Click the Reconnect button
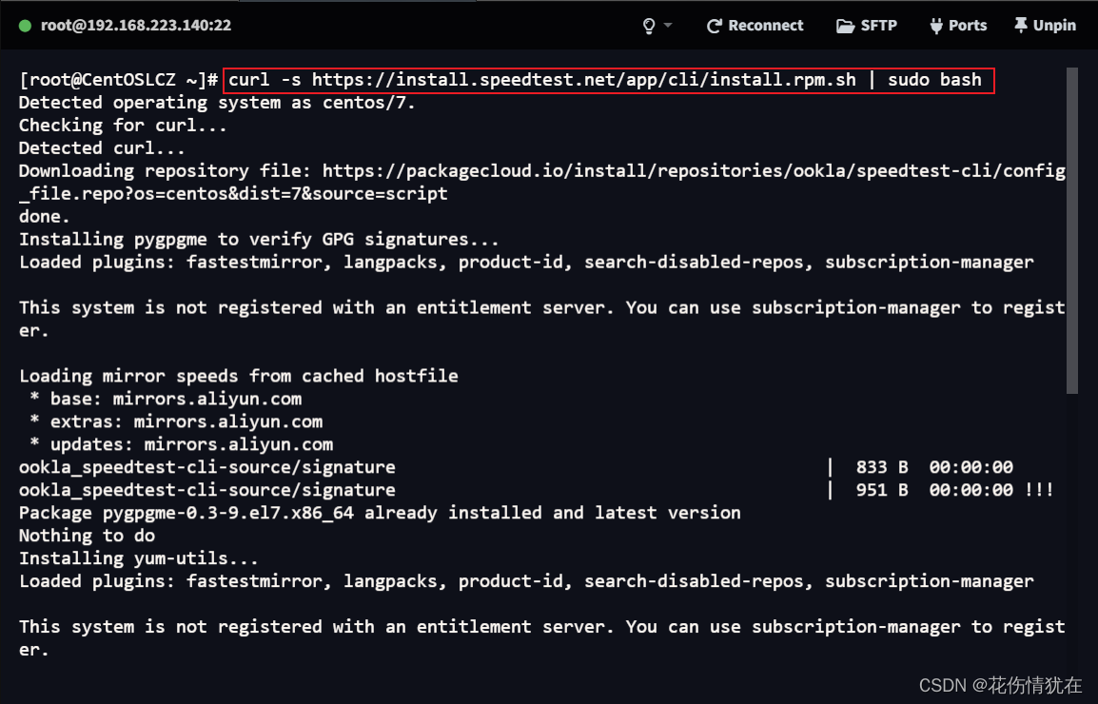The image size is (1098, 704). (755, 26)
